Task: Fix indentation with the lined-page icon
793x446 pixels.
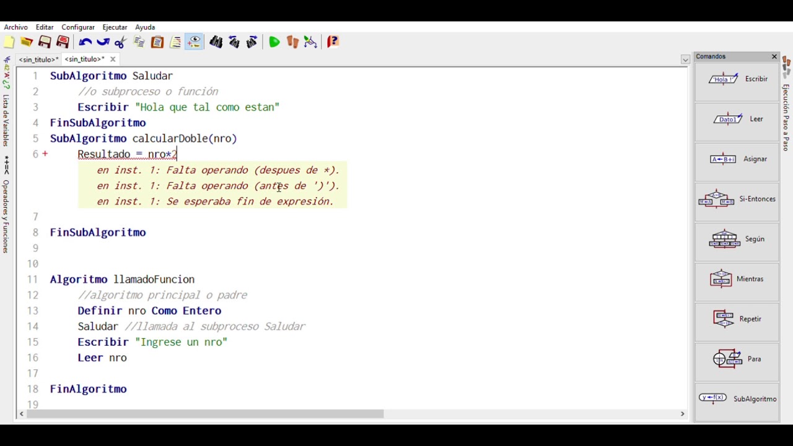Action: [x=175, y=42]
